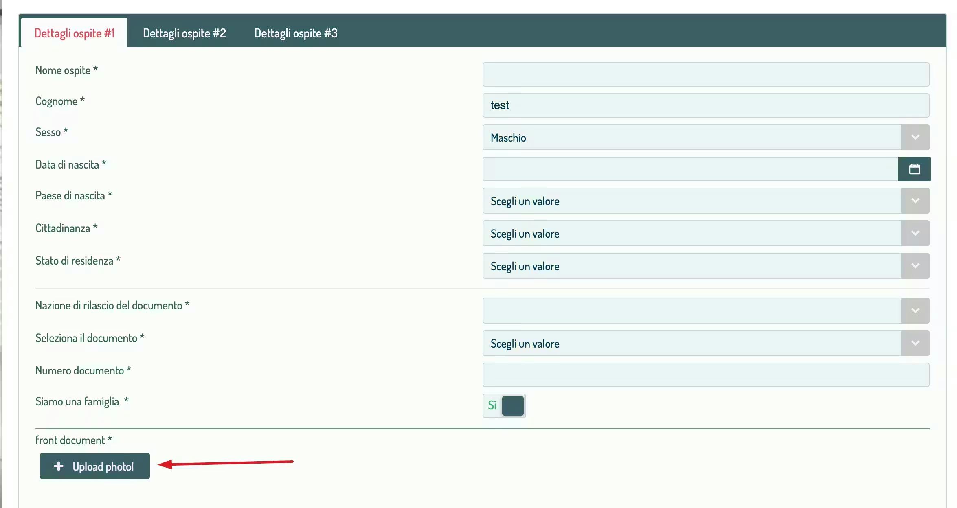Click into the Numero documento field
The height and width of the screenshot is (508, 957).
click(x=705, y=375)
